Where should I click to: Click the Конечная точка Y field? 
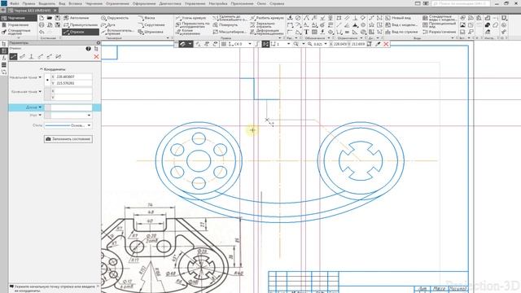(71, 98)
